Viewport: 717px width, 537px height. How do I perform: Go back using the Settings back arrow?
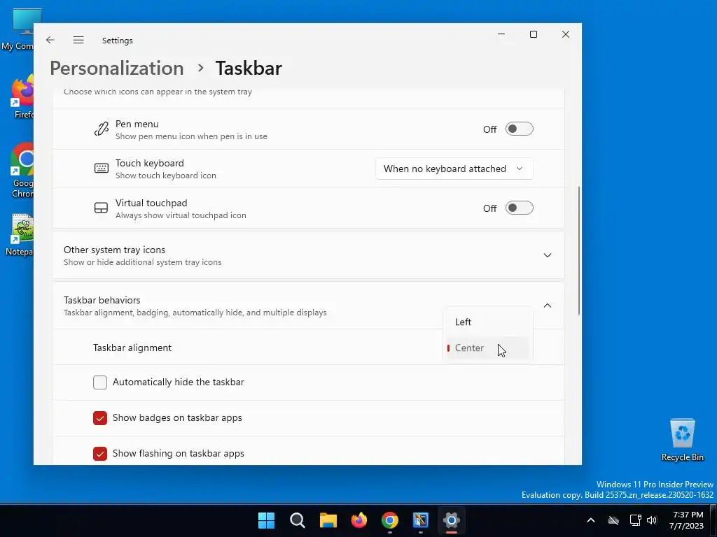[50, 40]
